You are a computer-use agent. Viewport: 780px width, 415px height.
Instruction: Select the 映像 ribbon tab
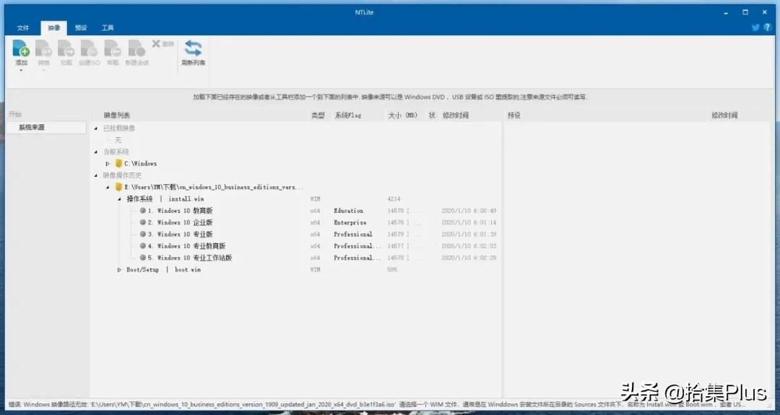tap(53, 28)
